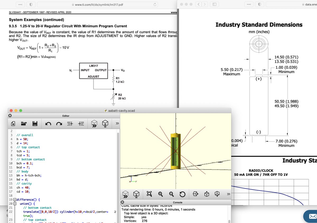Viewport: 317px width, 223px height.
Task: Click Render icon in the editor toolbar
Action: coord(105,123)
